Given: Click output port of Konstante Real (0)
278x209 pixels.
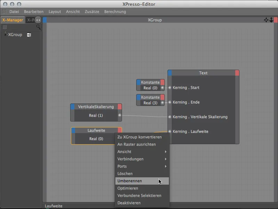Looking at the screenshot, I should click(x=162, y=88).
